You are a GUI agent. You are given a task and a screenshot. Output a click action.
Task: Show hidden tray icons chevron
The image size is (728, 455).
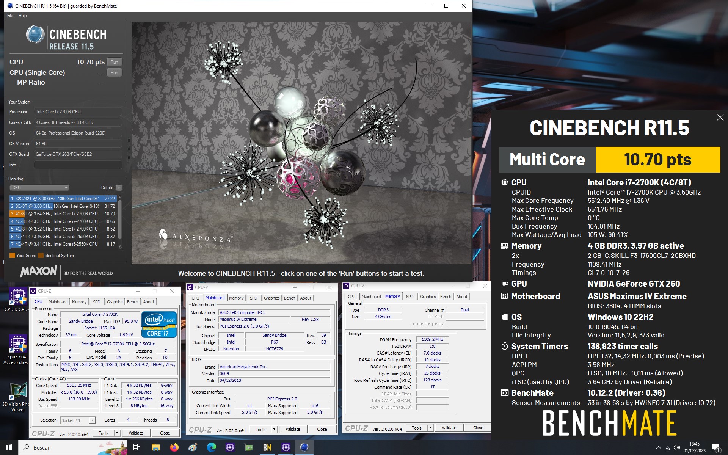(658, 448)
